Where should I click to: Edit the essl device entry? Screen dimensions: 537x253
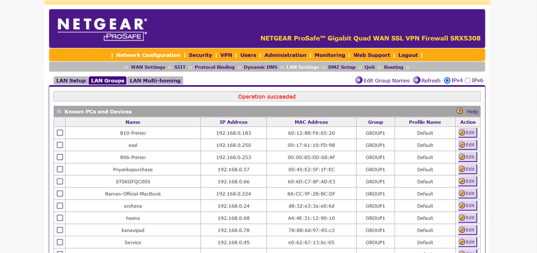click(468, 145)
